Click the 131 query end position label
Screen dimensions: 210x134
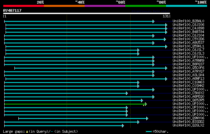166,16
